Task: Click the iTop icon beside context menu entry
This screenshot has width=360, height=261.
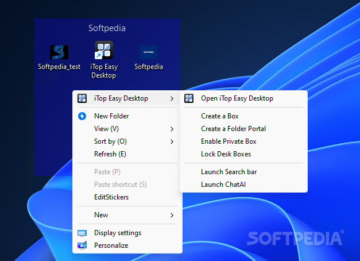Action: 82,98
